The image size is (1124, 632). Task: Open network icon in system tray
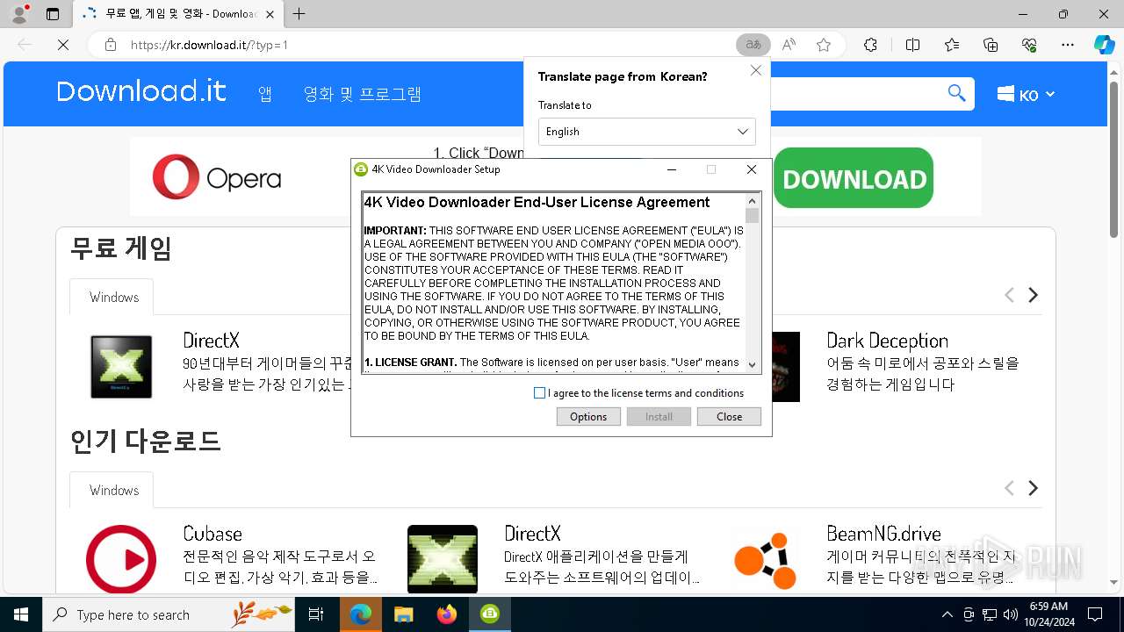point(990,614)
